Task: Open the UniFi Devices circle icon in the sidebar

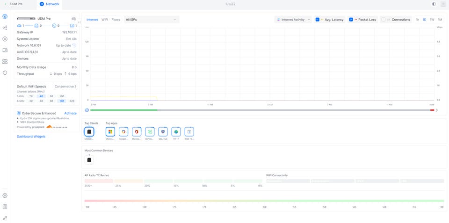Action: [x=5, y=39]
